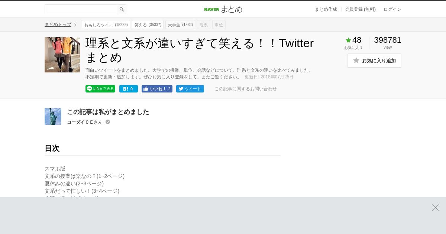The image size is (446, 234).
Task: Jump to 夏休みの違い(2~3ページ)
Action: [x=74, y=183]
